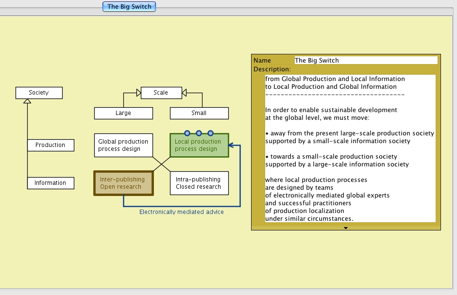457x295 pixels.
Task: Click the triangle arrowhead left of Scale
Action: tap(138, 92)
